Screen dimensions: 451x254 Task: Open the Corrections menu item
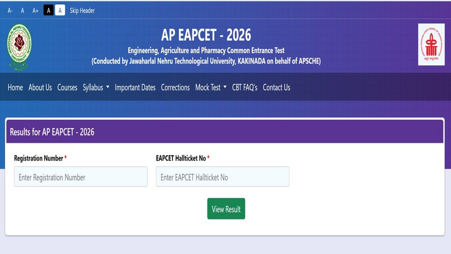pos(175,87)
